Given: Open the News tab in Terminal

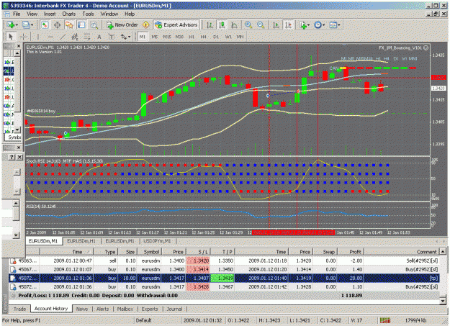Looking at the screenshot, I should point(82,309).
